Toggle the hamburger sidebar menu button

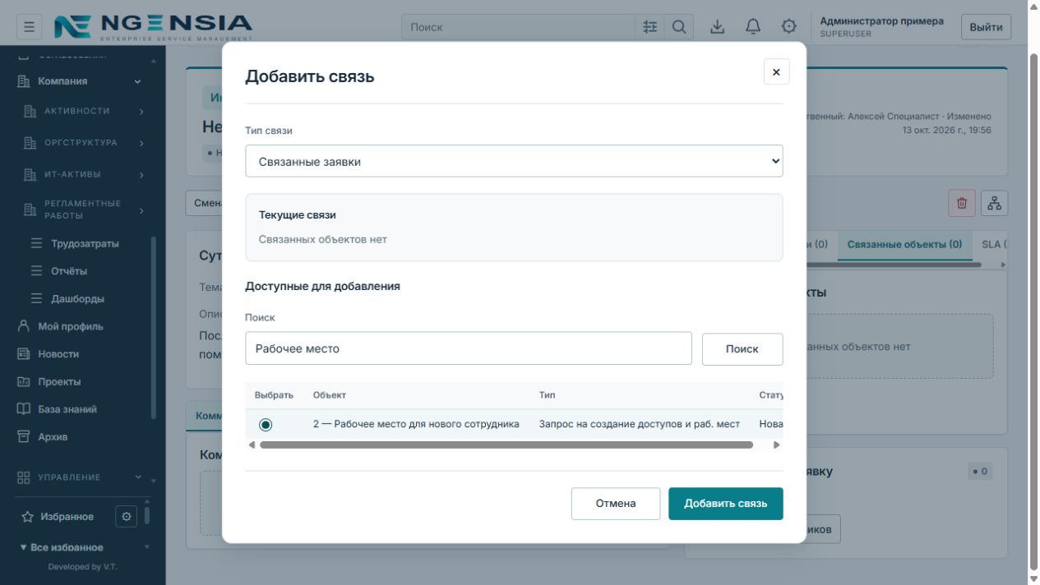[29, 27]
